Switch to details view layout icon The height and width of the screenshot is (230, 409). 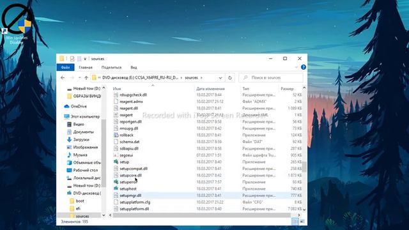tap(295, 222)
